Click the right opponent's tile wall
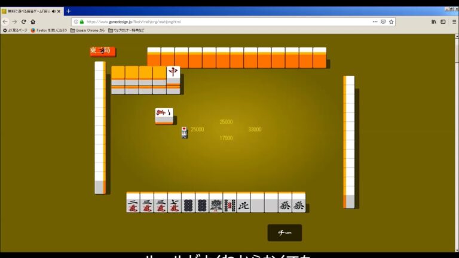The height and width of the screenshot is (258, 459). coord(349,142)
